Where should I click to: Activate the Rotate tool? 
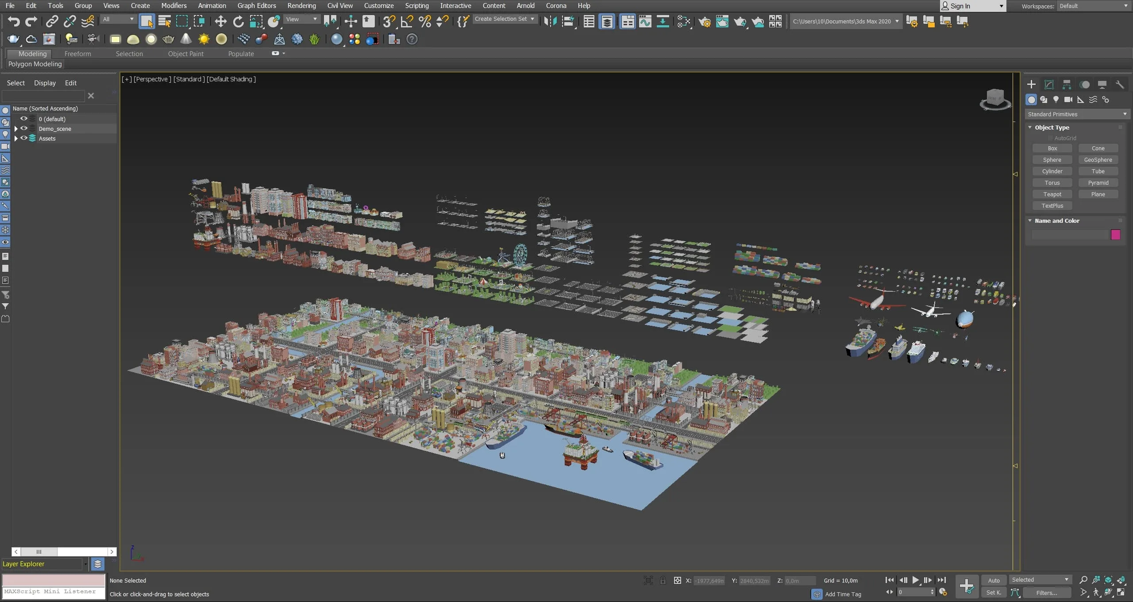(238, 21)
